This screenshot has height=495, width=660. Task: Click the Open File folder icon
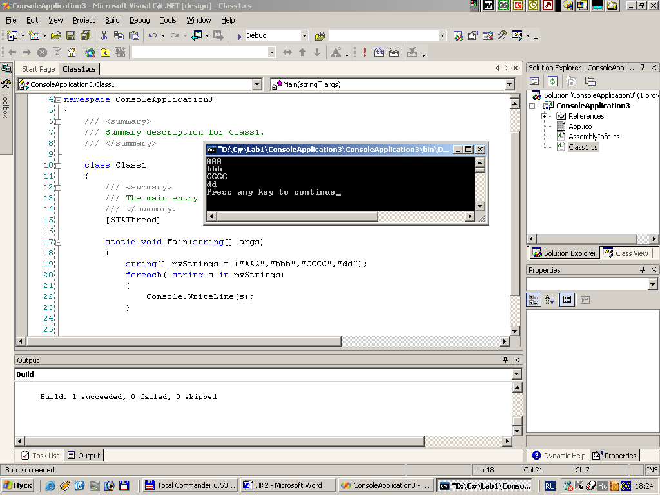tap(56, 36)
